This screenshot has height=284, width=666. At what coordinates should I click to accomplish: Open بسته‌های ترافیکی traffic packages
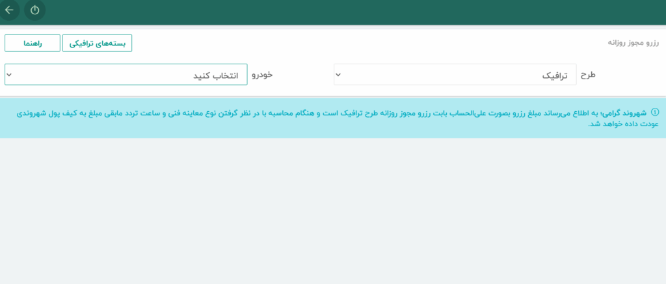98,44
